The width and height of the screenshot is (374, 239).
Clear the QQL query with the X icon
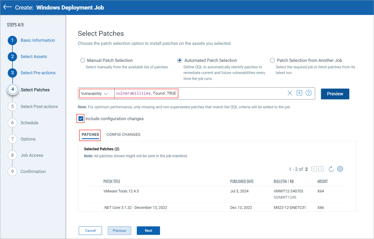pyautogui.click(x=290, y=93)
